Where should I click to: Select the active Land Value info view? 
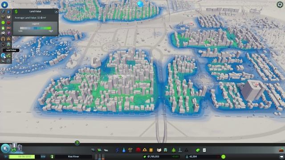pyautogui.click(x=3, y=56)
